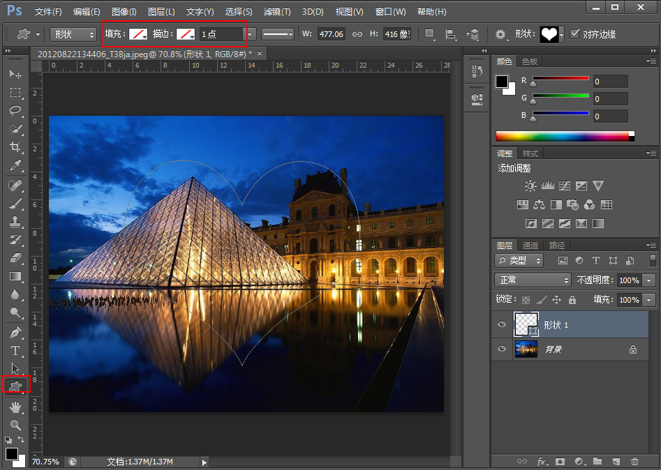Select the Custom Shape tool
Screen dimensions: 661x470
point(15,385)
